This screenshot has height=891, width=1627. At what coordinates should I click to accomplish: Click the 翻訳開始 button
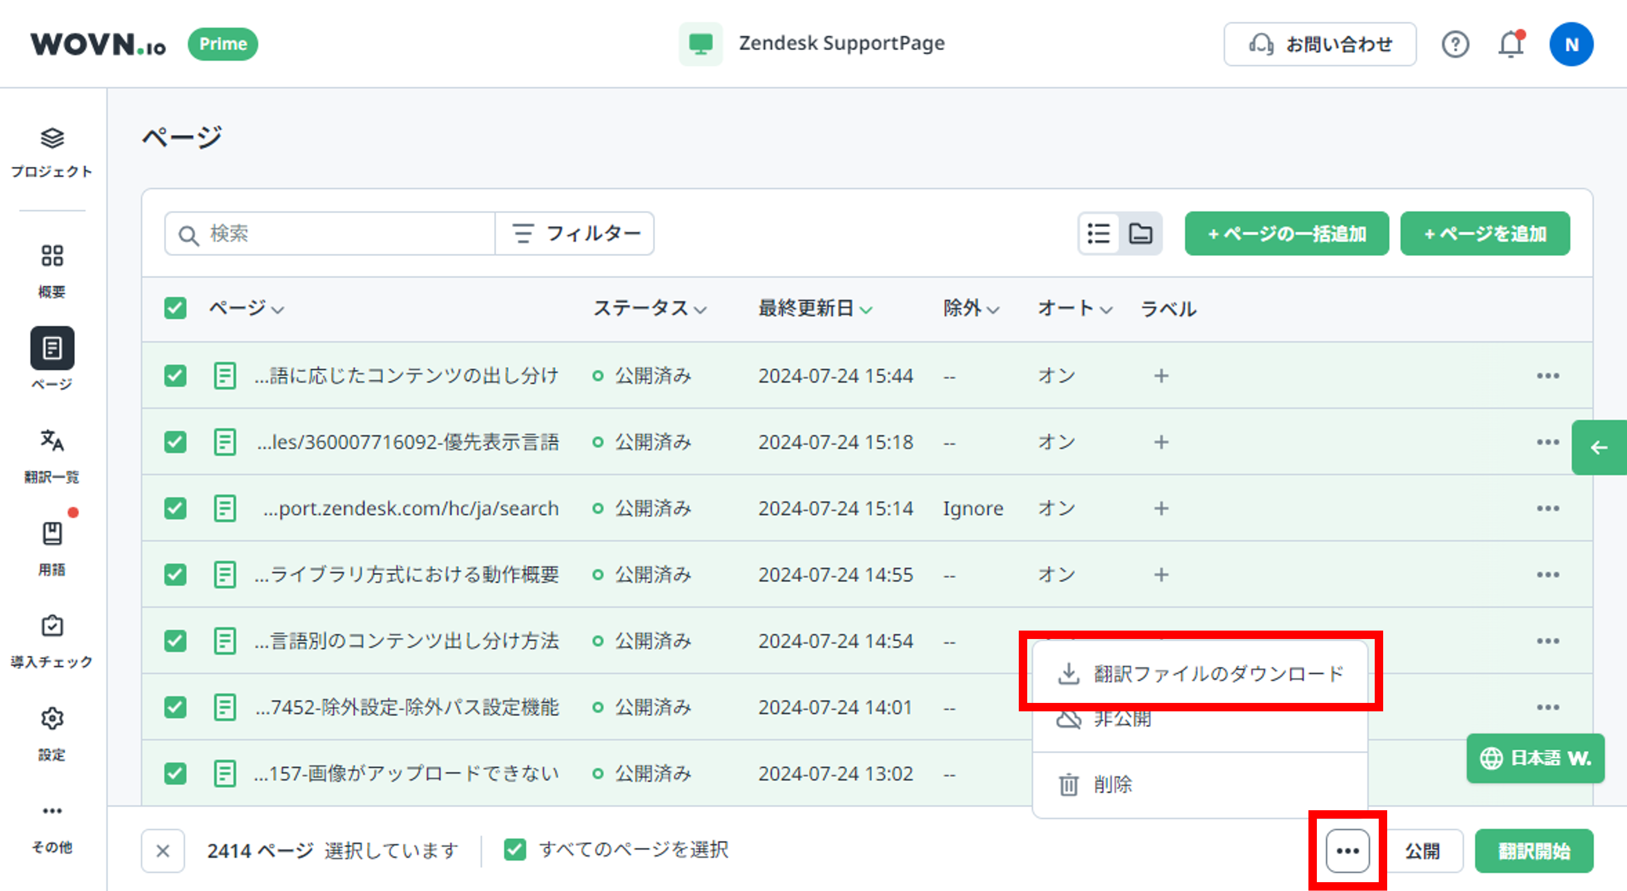coord(1533,850)
